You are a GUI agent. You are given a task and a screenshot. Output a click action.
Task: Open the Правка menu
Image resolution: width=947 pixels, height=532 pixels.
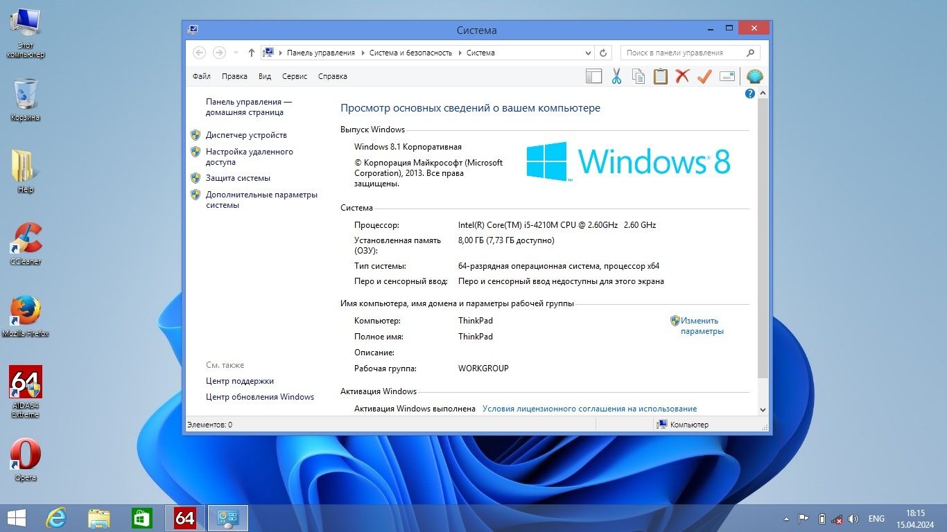click(x=235, y=76)
